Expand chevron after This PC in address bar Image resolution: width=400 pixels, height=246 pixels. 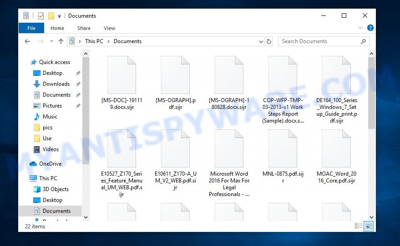tap(108, 41)
